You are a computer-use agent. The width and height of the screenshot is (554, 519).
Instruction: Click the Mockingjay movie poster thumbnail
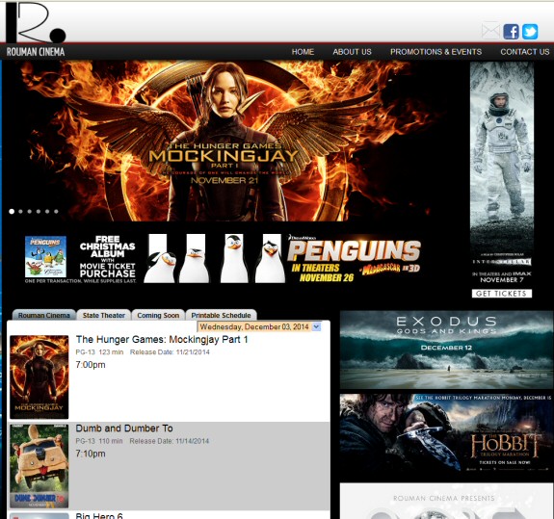40,376
